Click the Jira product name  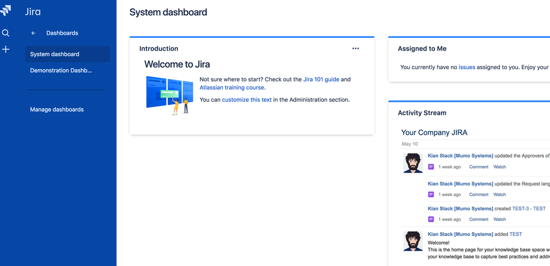pyautogui.click(x=32, y=12)
